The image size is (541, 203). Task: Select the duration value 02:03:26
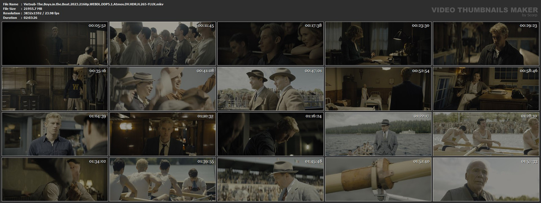(31, 18)
